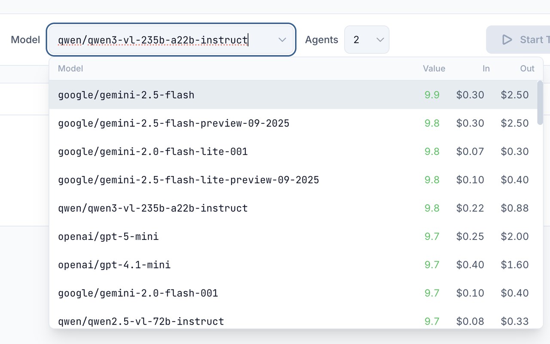Click the Agents dropdown chevron arrow

pos(380,40)
